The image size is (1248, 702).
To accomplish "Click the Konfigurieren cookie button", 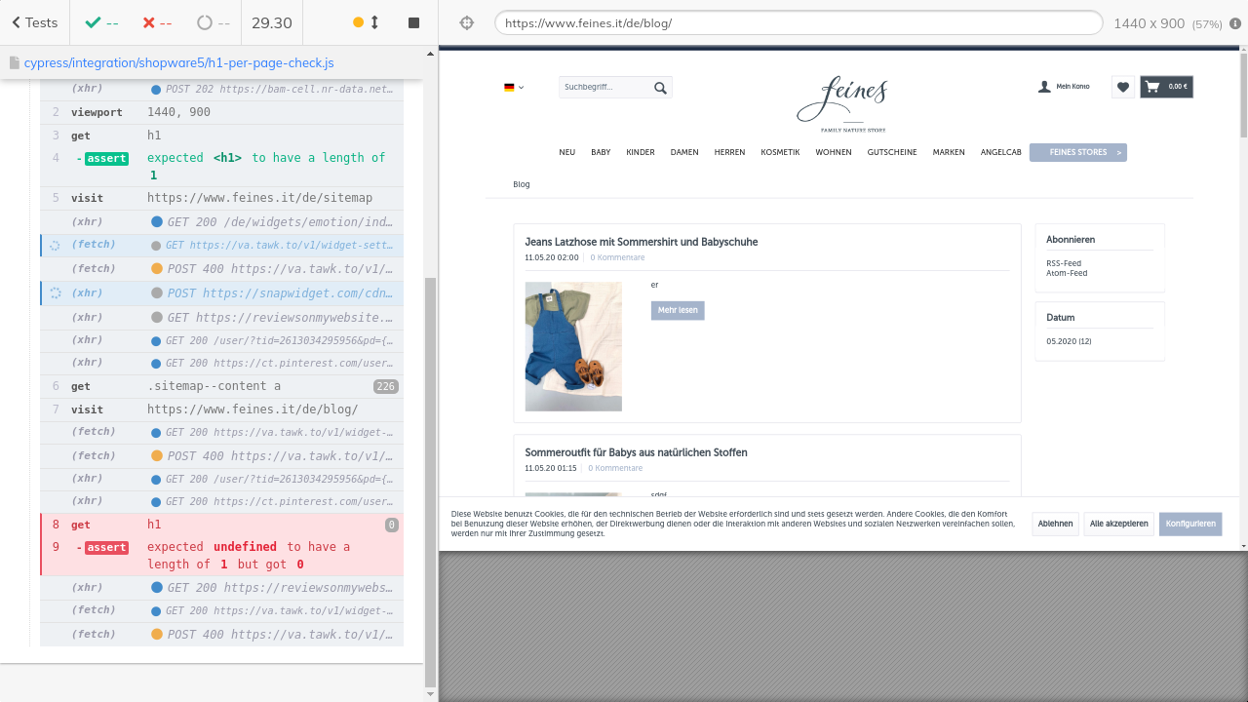I will 1190,524.
